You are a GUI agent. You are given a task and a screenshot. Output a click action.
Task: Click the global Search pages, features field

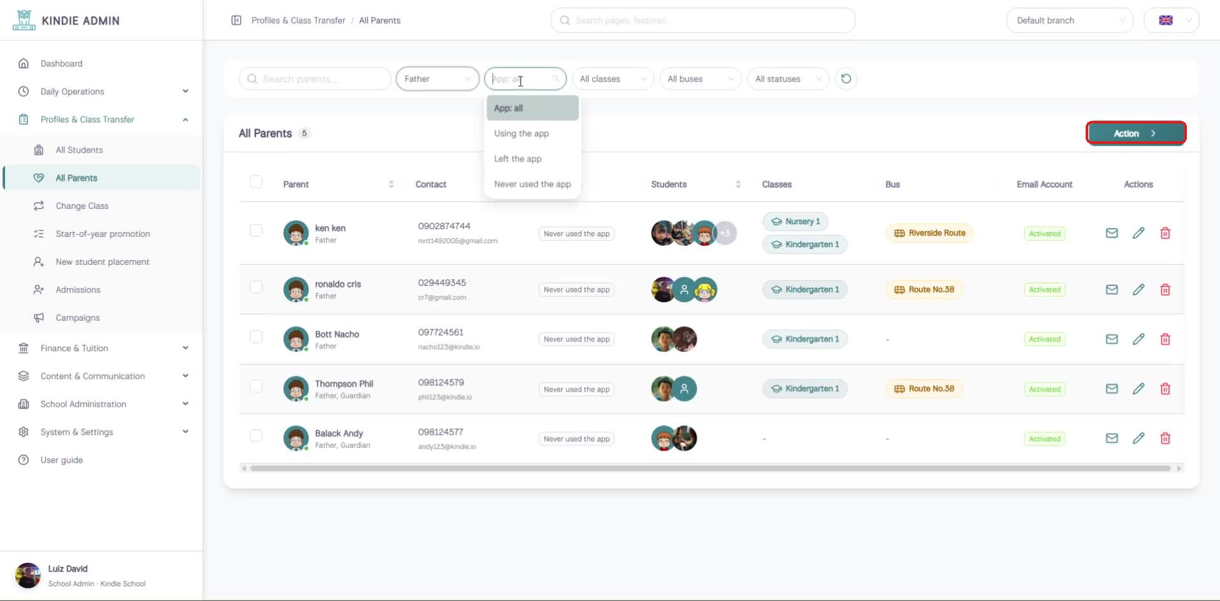[703, 20]
